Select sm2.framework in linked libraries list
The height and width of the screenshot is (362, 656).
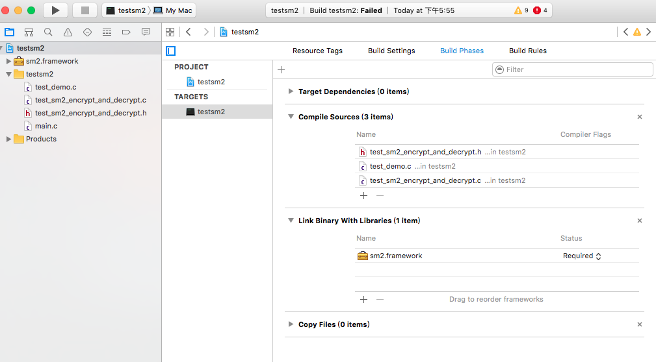497,256
